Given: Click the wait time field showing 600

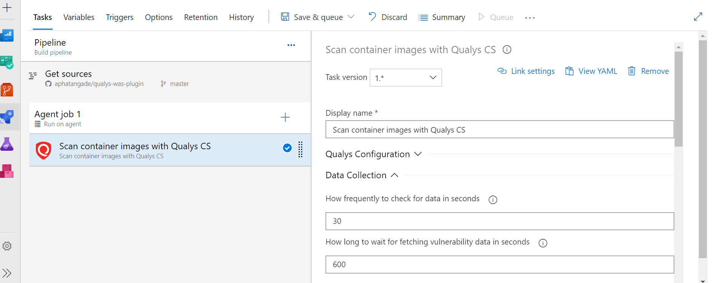Looking at the screenshot, I should 500,265.
